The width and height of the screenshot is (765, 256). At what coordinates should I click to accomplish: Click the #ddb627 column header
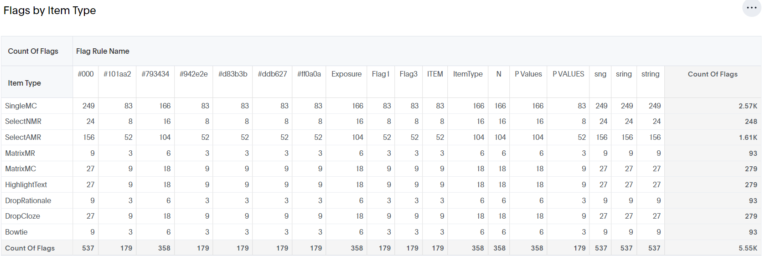273,74
